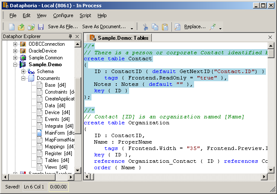The image size is (277, 194).
Task: Click the code editor's vertical scrollbar down arrow
Action: pos(270,170)
